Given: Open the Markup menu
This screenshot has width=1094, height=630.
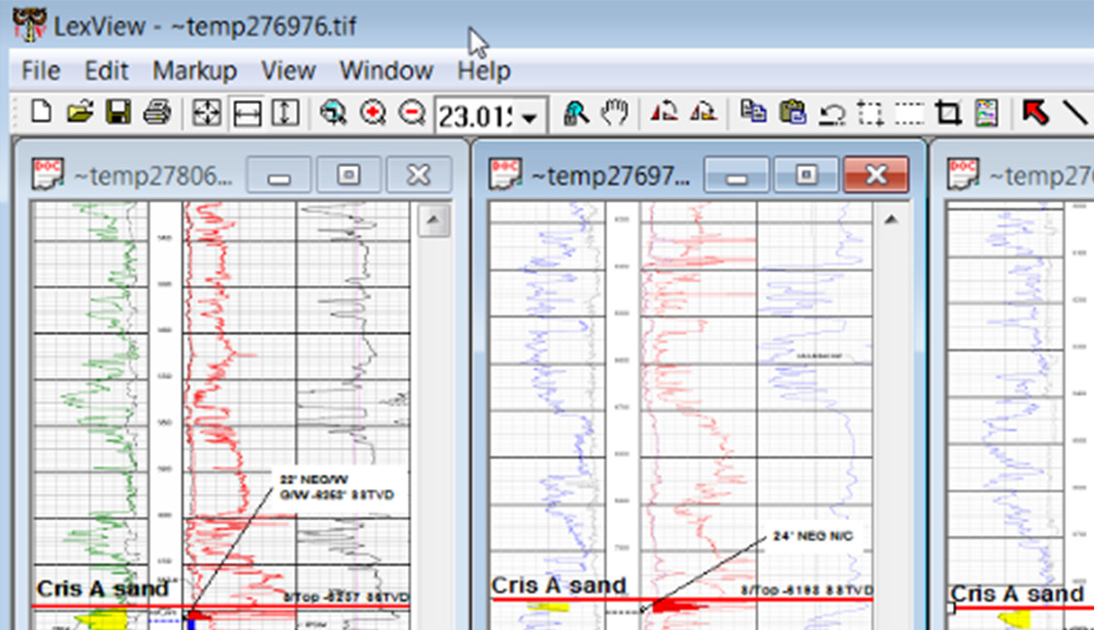Looking at the screenshot, I should [194, 71].
